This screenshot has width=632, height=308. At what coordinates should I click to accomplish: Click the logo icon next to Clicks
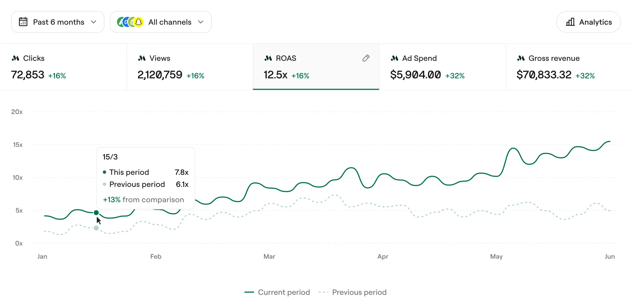(x=15, y=58)
